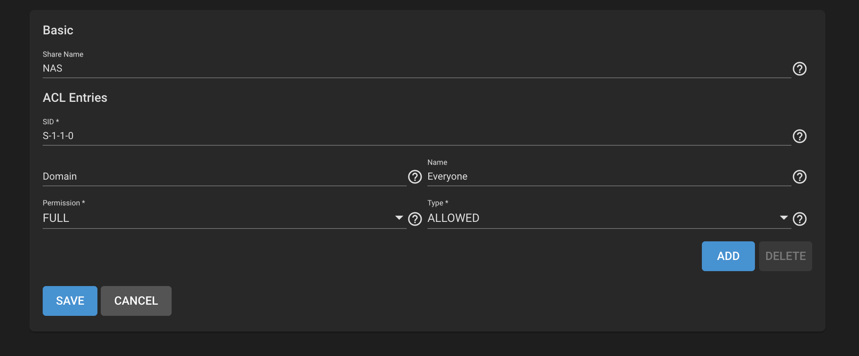Open help tooltip for Share Name
Viewport: 859px width, 356px height.
coord(799,69)
